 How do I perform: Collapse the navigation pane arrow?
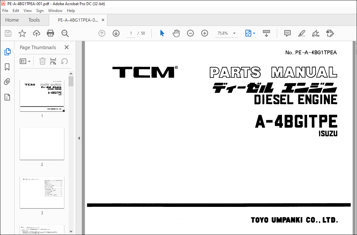point(79,138)
